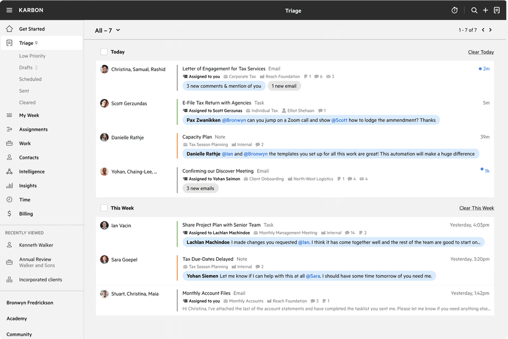
Task: Open Drafts in the sidebar
Action: (26, 68)
